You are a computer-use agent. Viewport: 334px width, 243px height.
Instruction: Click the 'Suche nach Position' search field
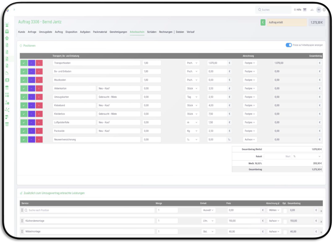[x=90, y=210]
